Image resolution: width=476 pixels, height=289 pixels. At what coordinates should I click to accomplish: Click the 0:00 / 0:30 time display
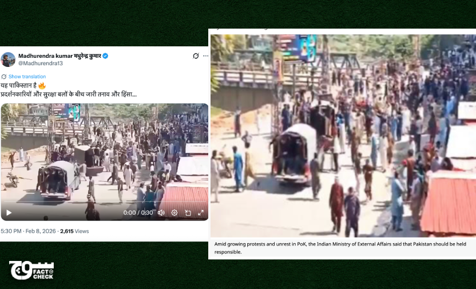click(x=138, y=213)
